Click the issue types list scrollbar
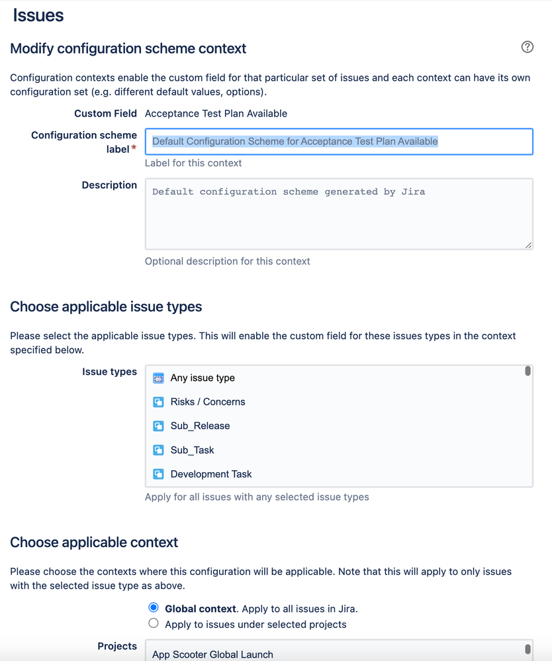 point(528,372)
